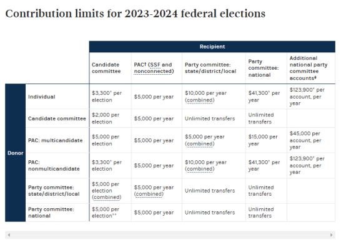The width and height of the screenshot is (346, 240).
Task: Click the 'Individual' donor row label
Action: pyautogui.click(x=42, y=97)
